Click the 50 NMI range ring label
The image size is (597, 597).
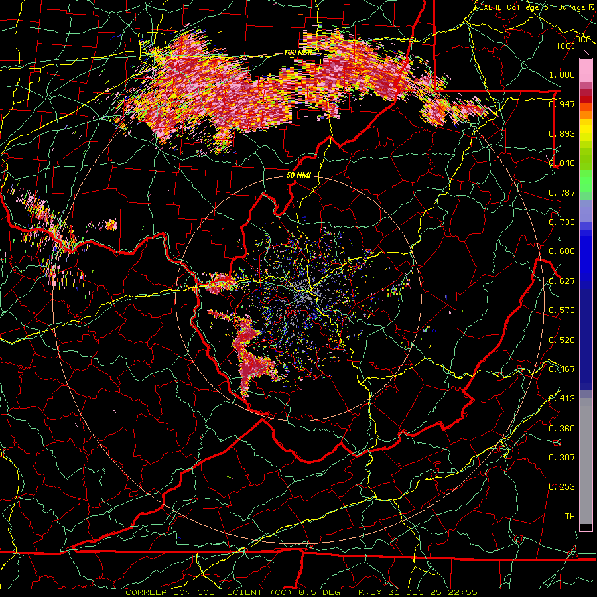coord(298,176)
